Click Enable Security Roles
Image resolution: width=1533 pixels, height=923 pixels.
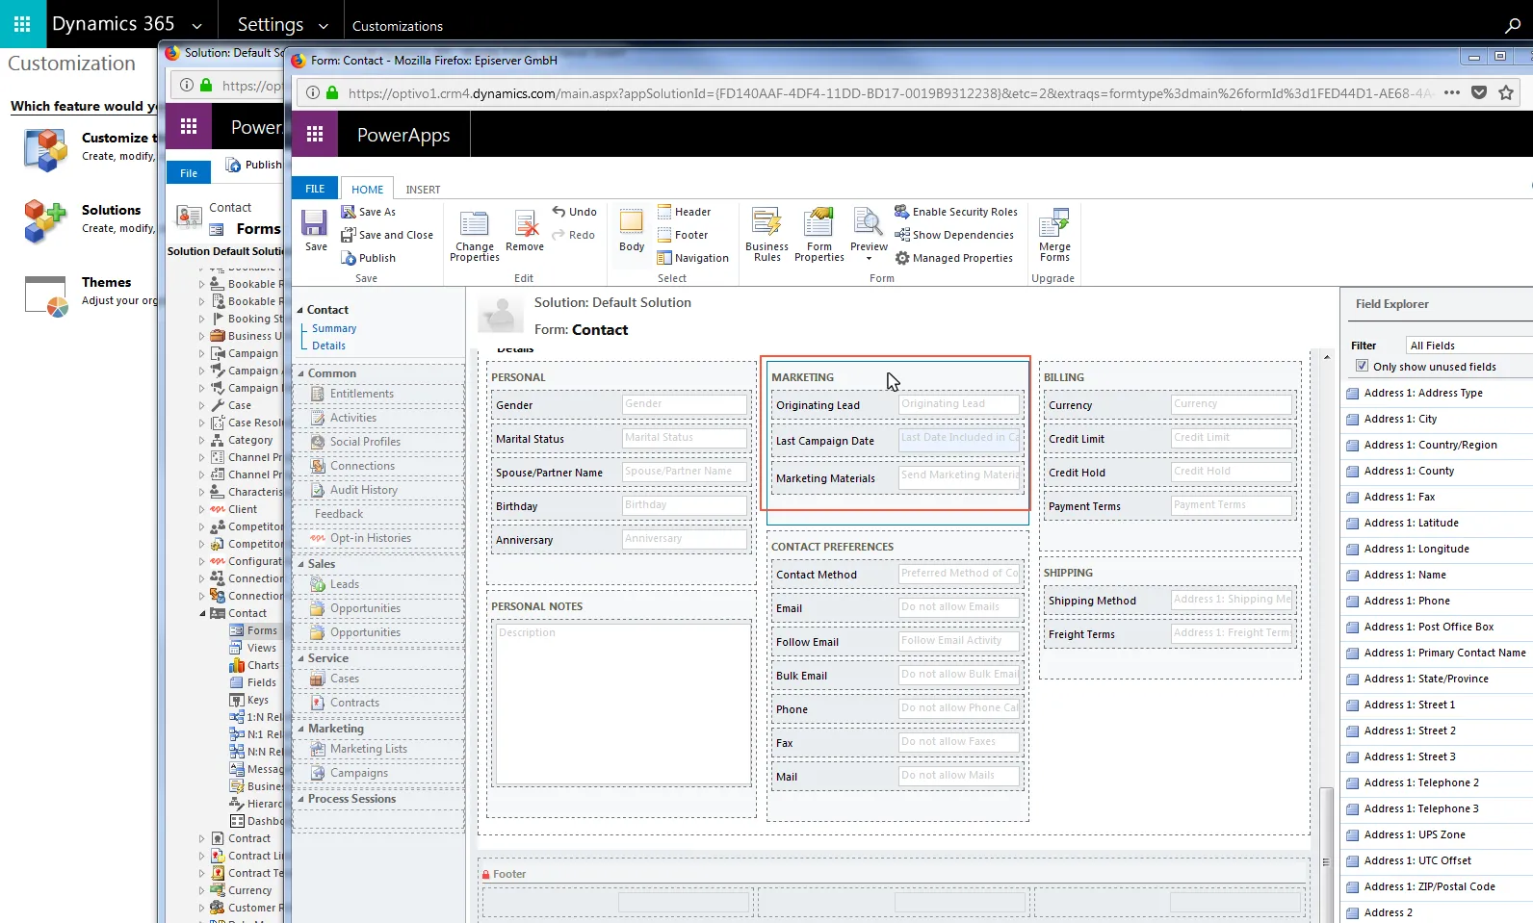(955, 212)
